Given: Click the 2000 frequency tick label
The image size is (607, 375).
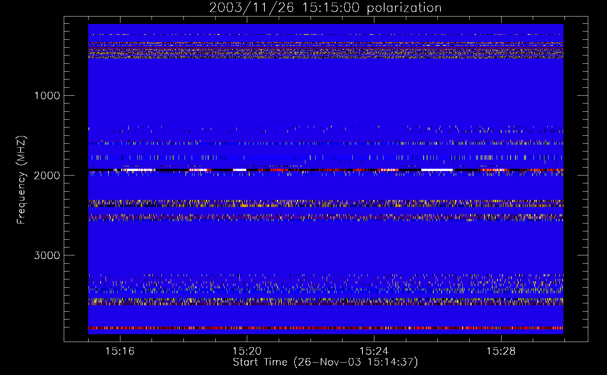Looking at the screenshot, I should coord(47,175).
